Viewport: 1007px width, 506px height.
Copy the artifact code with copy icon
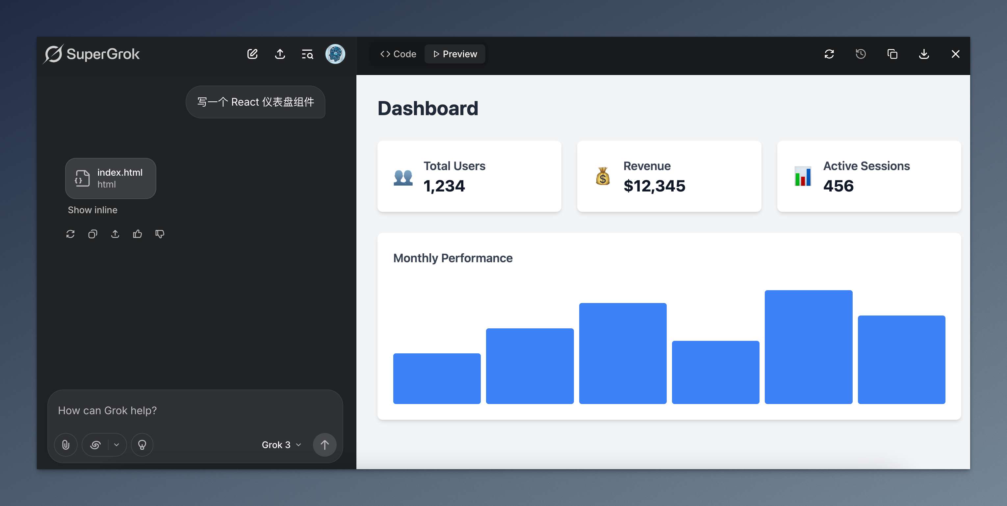point(892,54)
